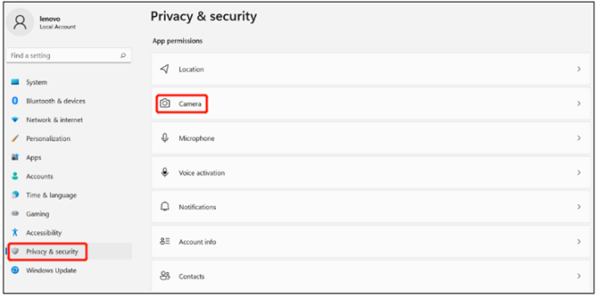This screenshot has height=299, width=598.
Task: Click the Microphone icon
Action: pyautogui.click(x=164, y=138)
